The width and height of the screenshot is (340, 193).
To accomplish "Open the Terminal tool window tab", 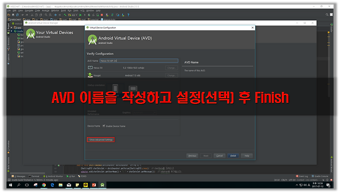I will (x=34, y=176).
